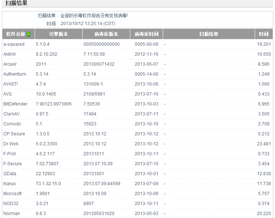The width and height of the screenshot is (275, 218).
Task: Click database date 2013-10-03
Action: 147,104
